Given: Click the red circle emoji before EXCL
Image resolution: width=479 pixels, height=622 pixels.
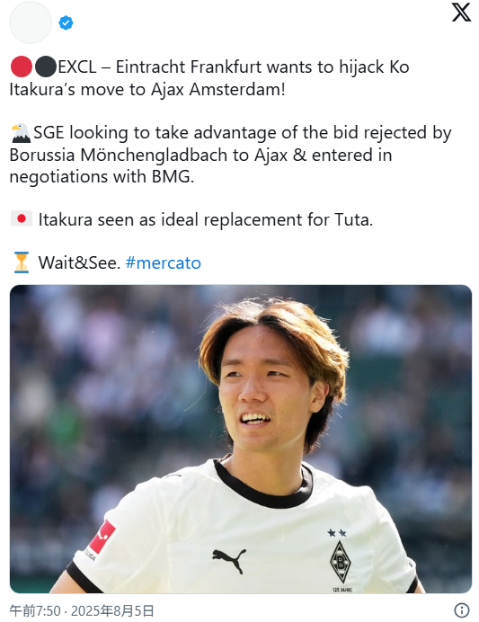Looking at the screenshot, I should point(22,67).
